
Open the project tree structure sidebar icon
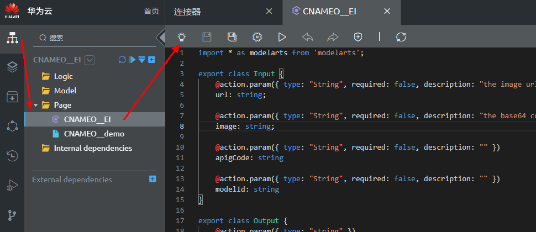pyautogui.click(x=12, y=38)
